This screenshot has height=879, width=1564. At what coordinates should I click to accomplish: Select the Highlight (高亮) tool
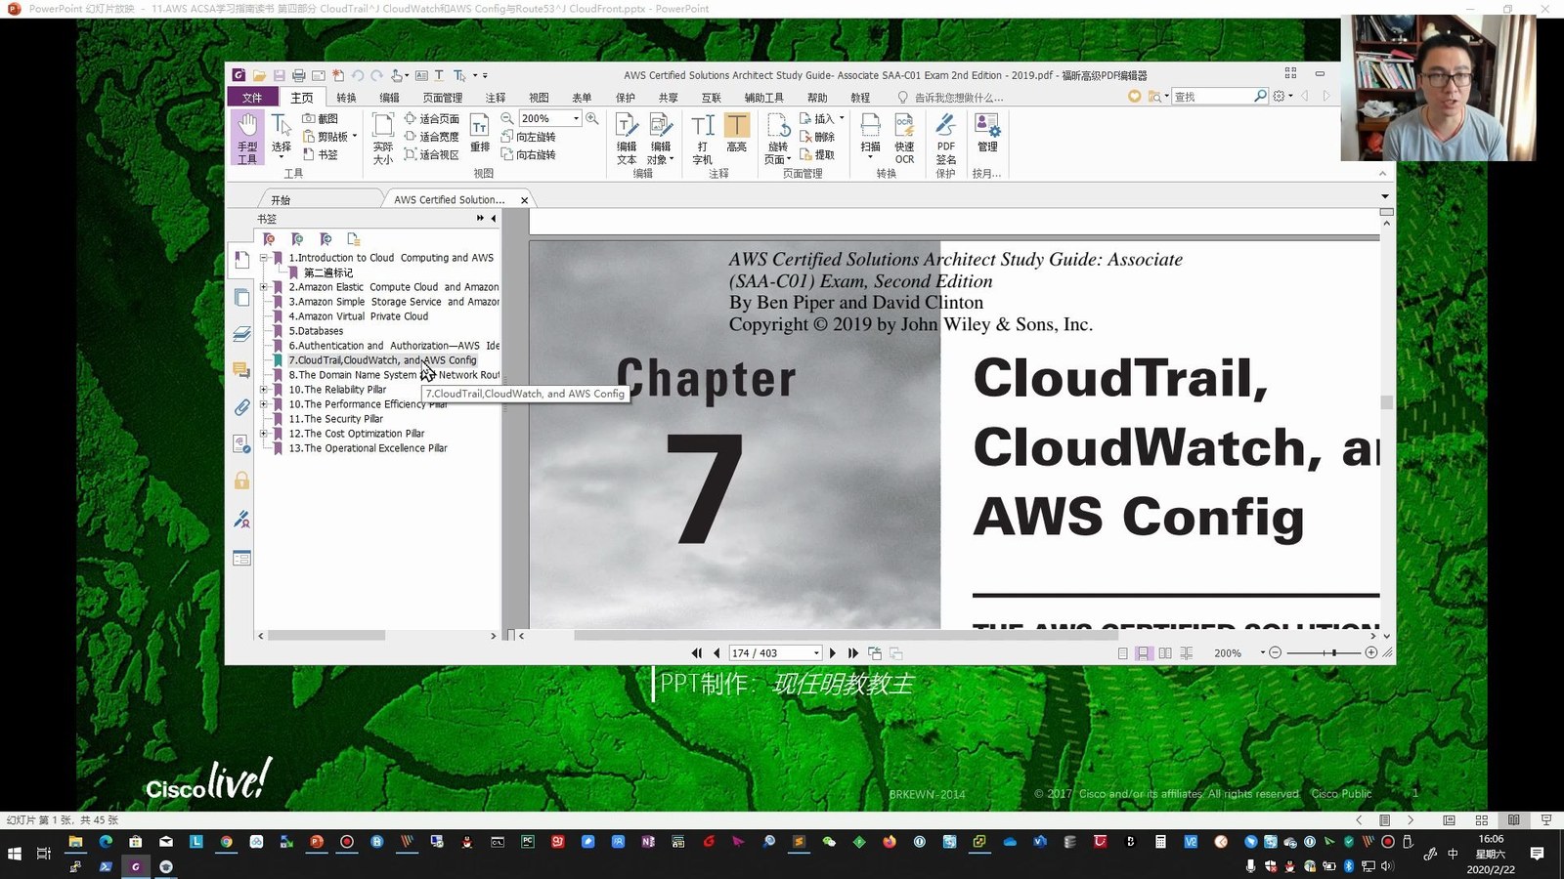(x=737, y=132)
